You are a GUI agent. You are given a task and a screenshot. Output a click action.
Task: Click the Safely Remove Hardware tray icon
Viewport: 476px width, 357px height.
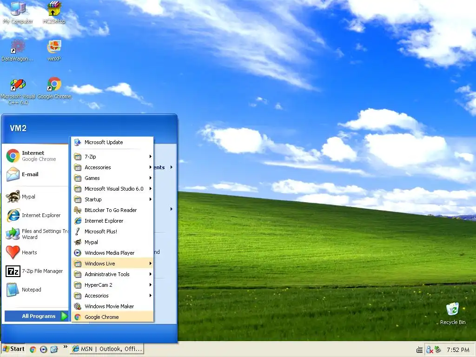point(437,350)
